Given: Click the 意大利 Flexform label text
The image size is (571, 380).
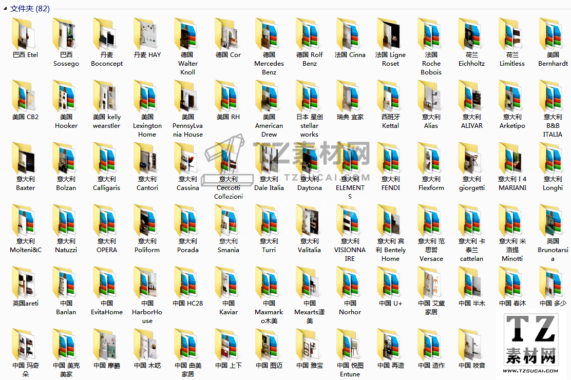Looking at the screenshot, I should pos(431,183).
